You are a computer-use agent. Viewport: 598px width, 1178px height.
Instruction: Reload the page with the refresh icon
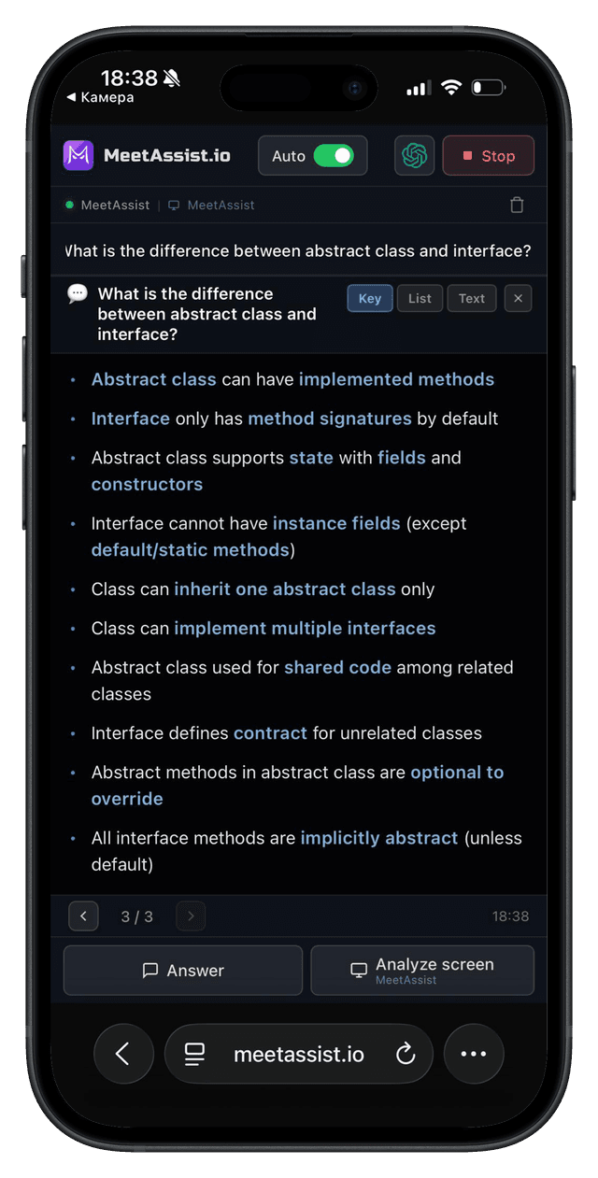click(x=406, y=1053)
